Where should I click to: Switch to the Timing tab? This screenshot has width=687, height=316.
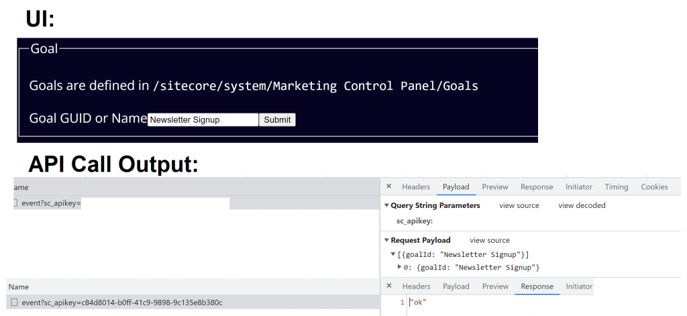[617, 187]
